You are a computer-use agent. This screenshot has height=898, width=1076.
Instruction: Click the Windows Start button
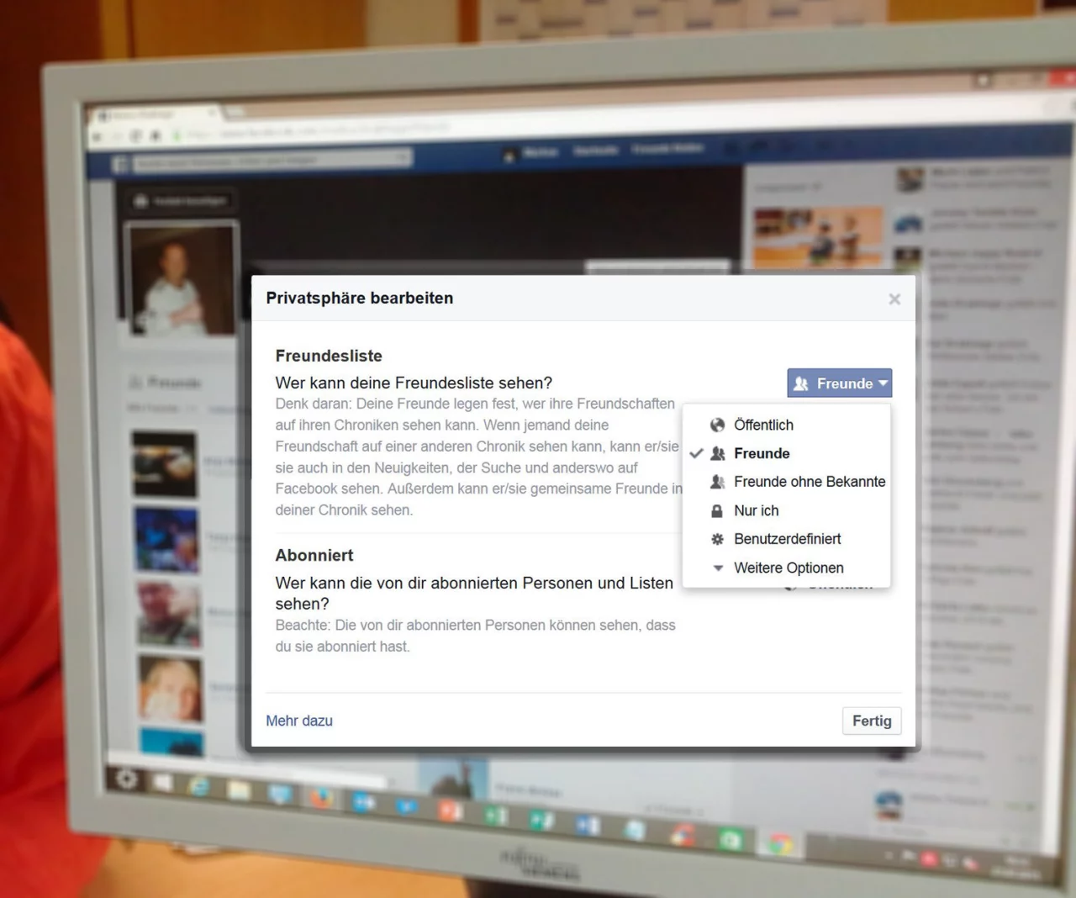click(127, 779)
